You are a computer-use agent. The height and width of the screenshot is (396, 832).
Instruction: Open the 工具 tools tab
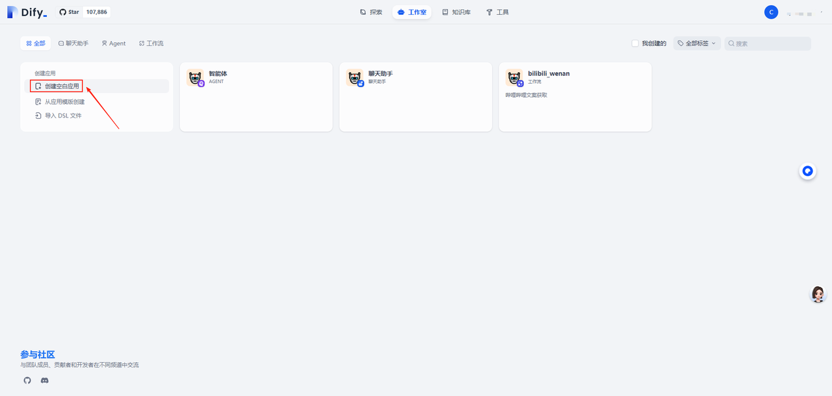click(497, 12)
